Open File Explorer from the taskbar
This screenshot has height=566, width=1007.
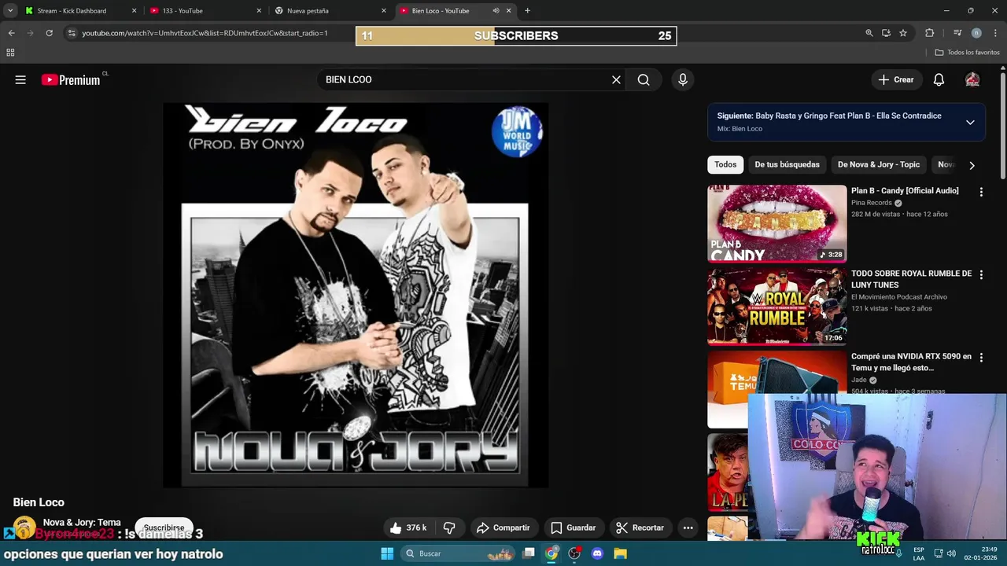coord(620,553)
